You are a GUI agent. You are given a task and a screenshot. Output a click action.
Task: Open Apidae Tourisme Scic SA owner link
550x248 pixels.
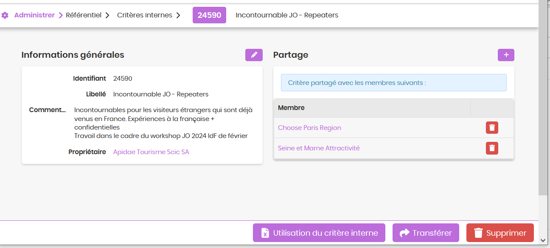151,152
